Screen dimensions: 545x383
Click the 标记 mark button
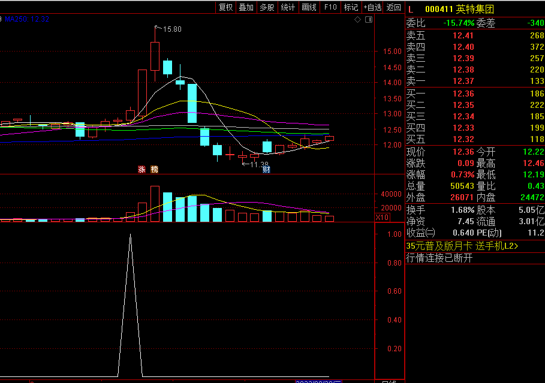pyautogui.click(x=351, y=7)
